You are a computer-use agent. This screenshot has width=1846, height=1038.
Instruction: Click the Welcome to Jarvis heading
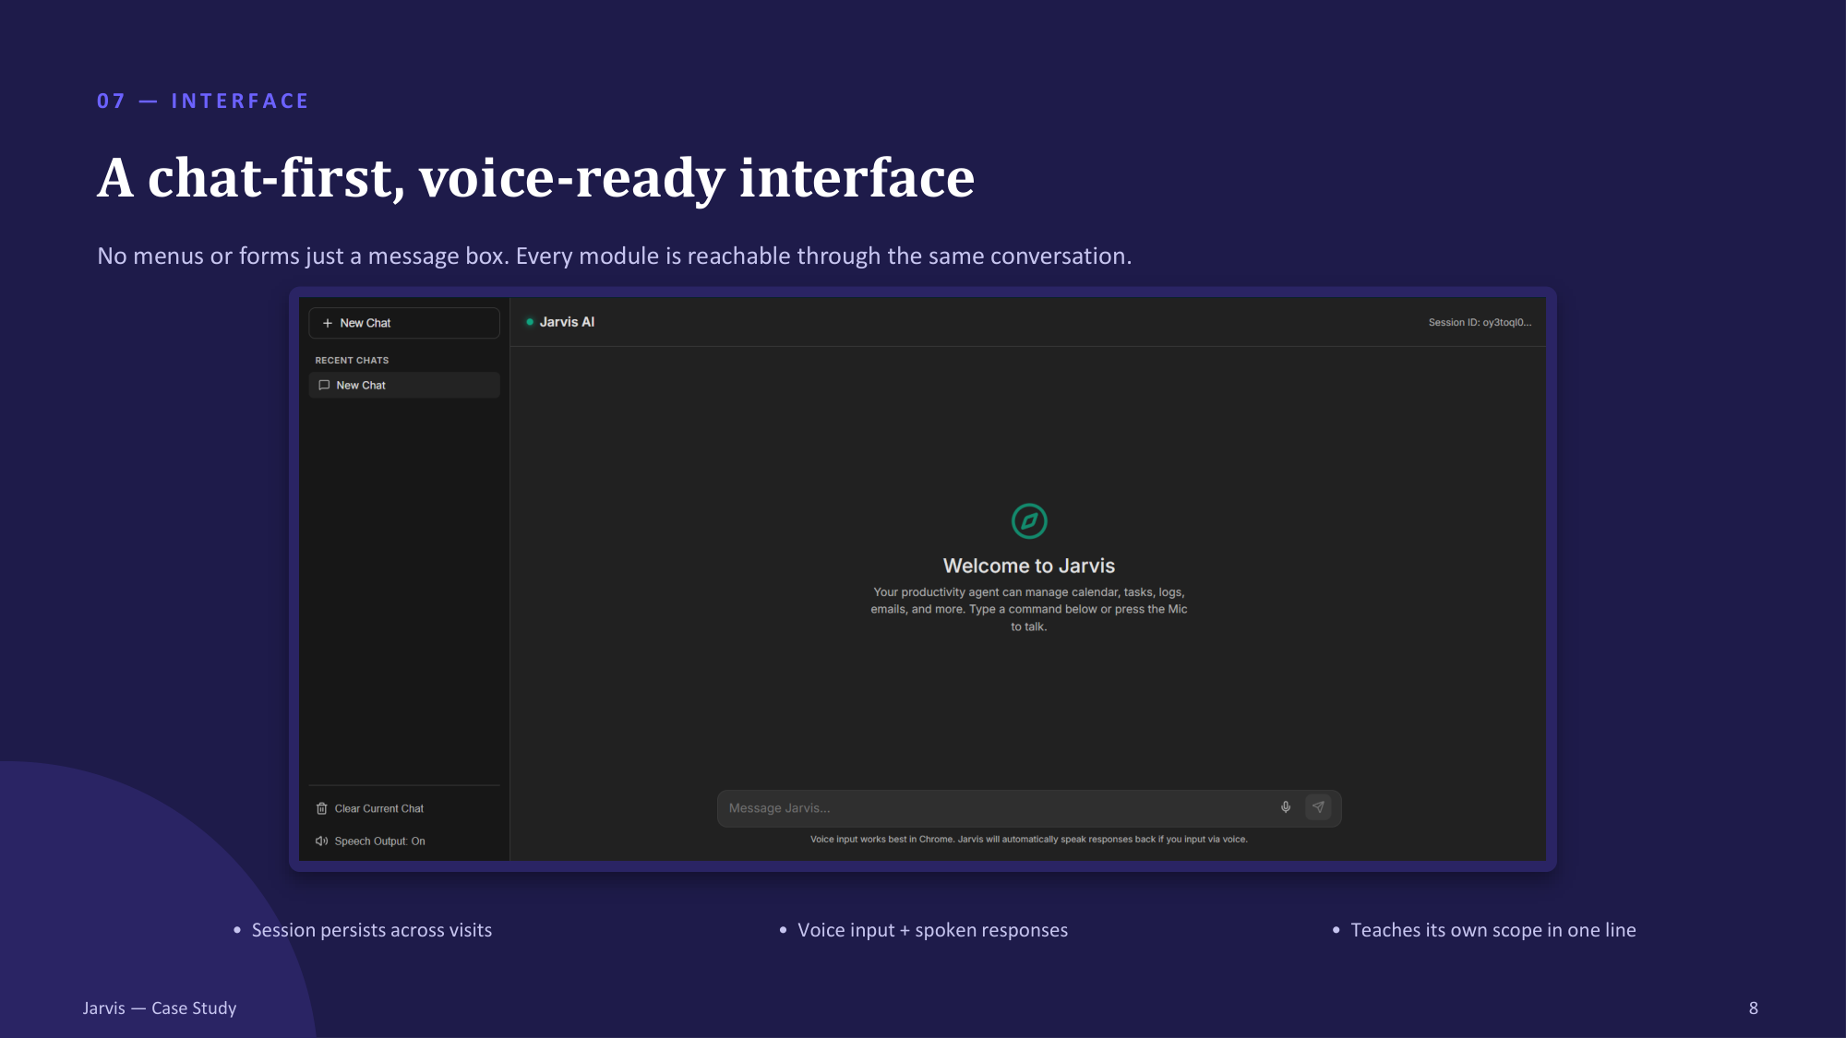click(1029, 566)
